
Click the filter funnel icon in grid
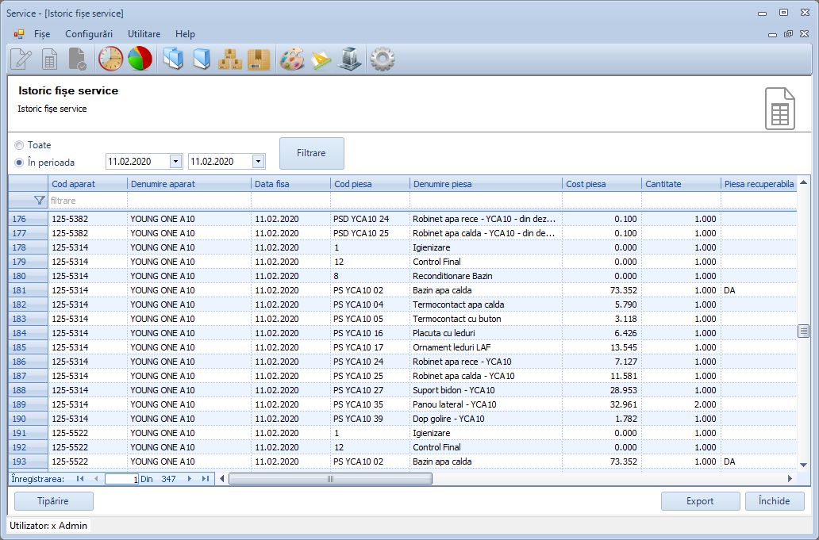[x=39, y=201]
